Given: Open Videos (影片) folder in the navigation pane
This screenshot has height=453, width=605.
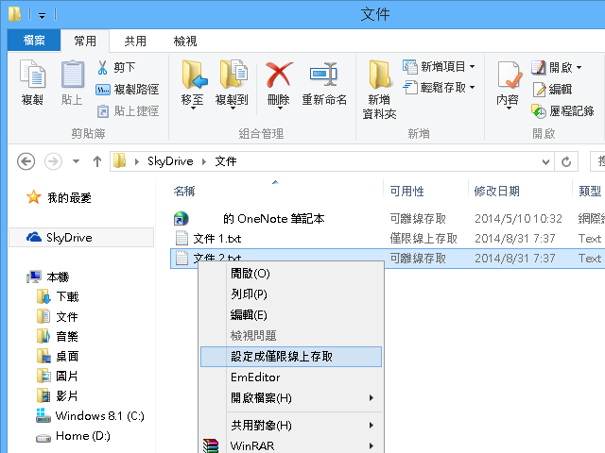Looking at the screenshot, I should click(x=58, y=396).
